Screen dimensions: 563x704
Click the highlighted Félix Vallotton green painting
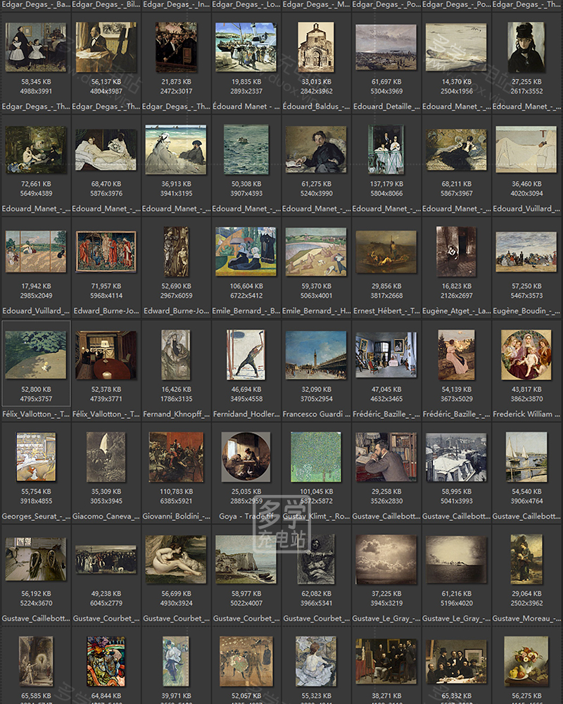coord(36,354)
